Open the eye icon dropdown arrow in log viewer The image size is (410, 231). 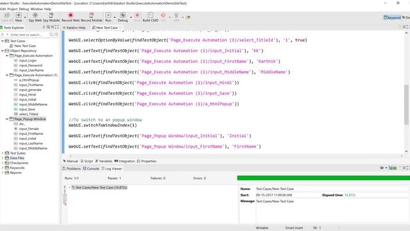click(x=386, y=168)
